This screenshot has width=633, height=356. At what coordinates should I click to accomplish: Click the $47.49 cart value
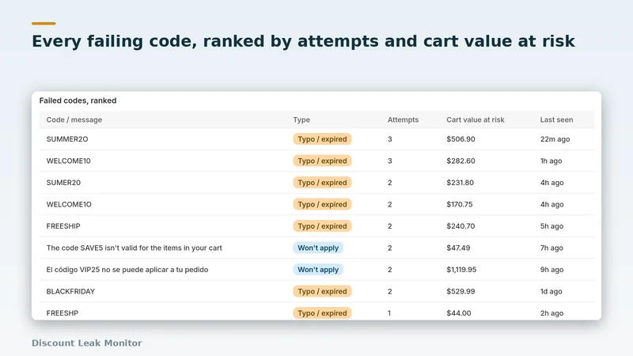pos(458,248)
